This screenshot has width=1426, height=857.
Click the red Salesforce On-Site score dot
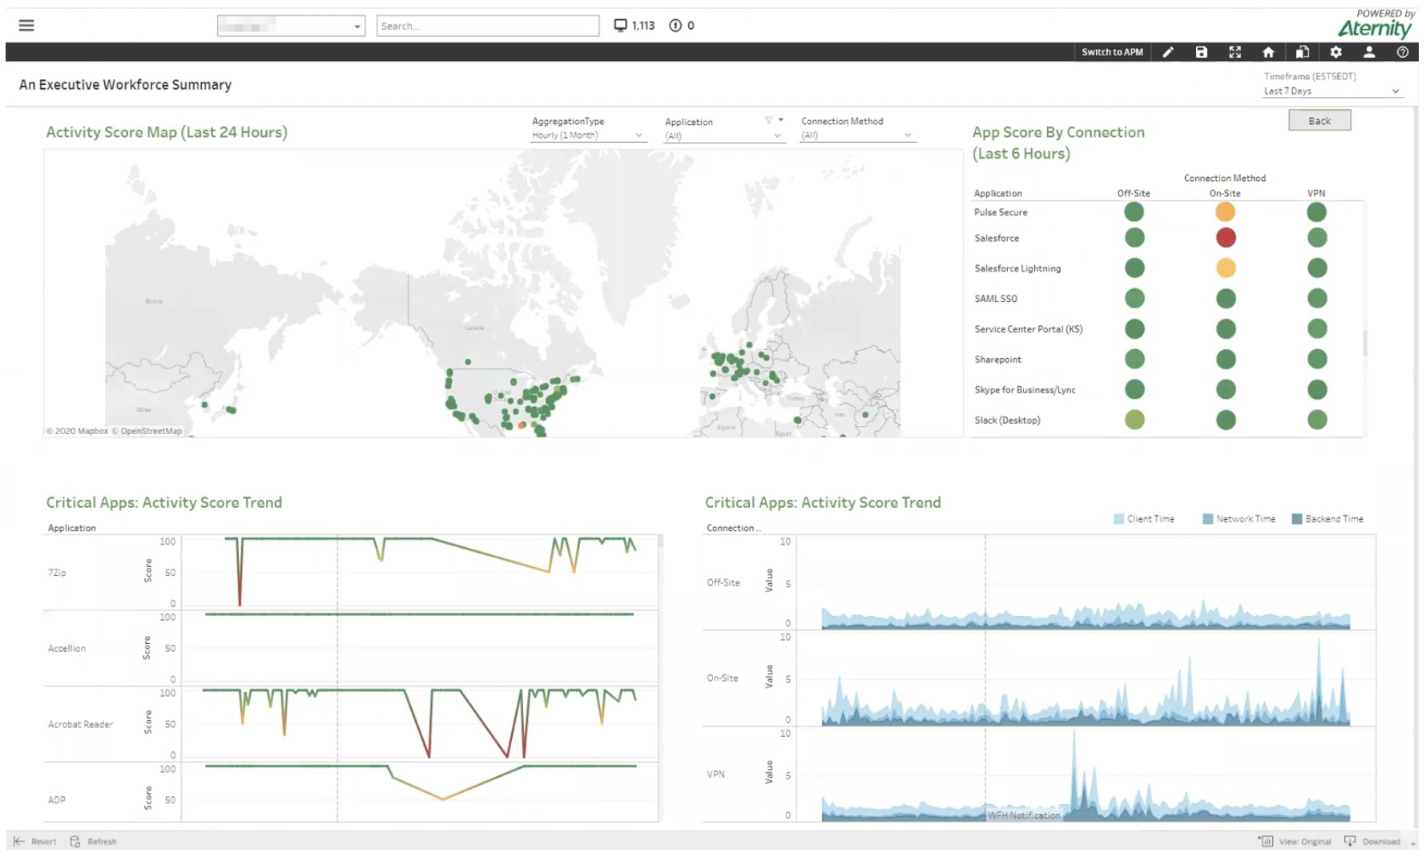tap(1226, 238)
